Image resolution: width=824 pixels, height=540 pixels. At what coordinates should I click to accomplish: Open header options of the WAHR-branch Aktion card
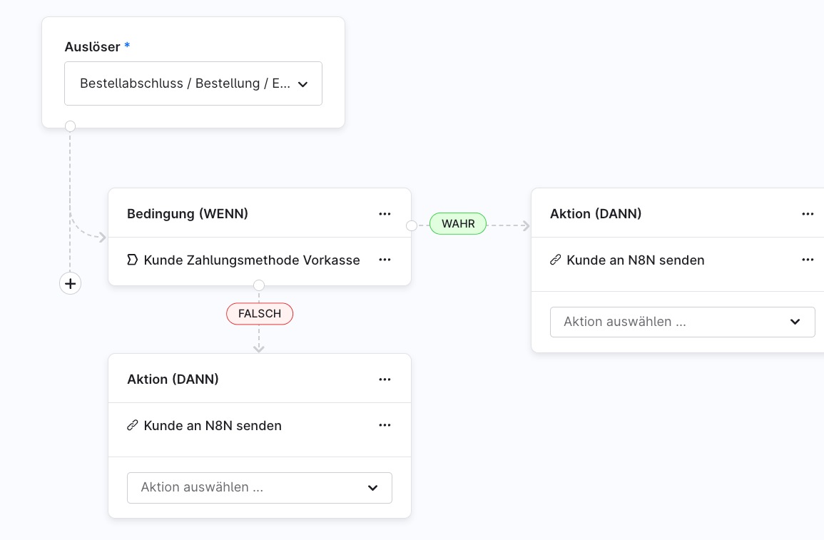[x=808, y=214]
